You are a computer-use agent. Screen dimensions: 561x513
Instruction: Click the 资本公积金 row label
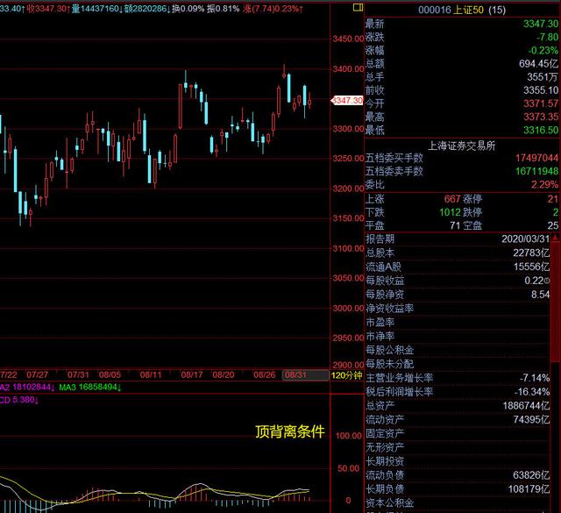(389, 503)
